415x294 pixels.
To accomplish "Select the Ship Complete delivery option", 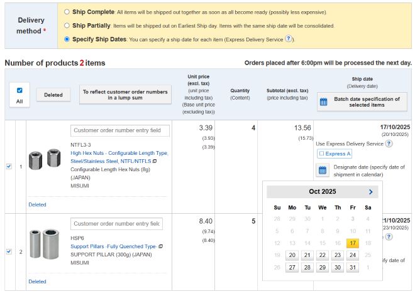I will click(x=67, y=12).
